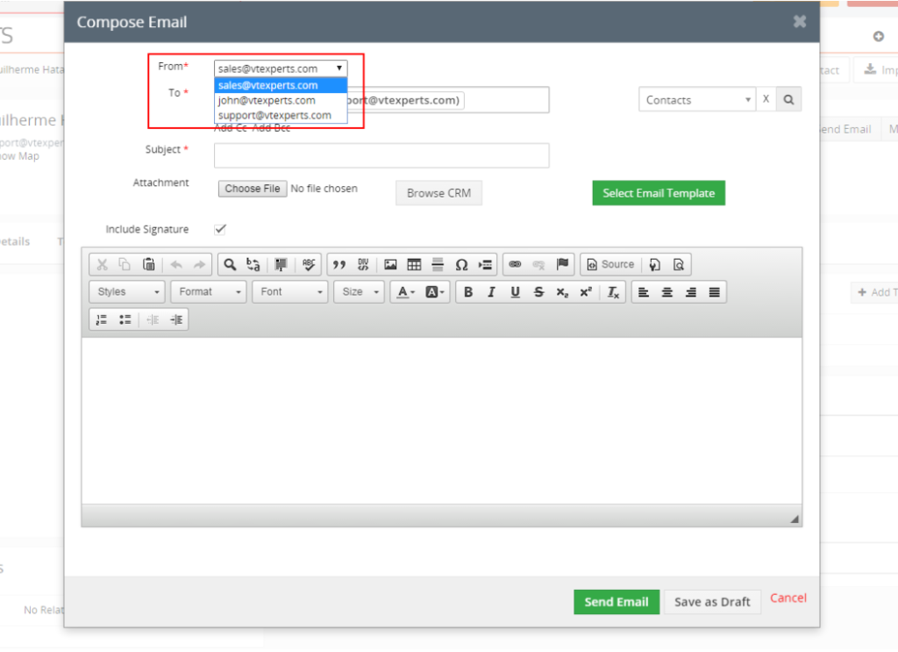Open the Font dropdown
Viewport: 898px width, 652px height.
click(290, 292)
